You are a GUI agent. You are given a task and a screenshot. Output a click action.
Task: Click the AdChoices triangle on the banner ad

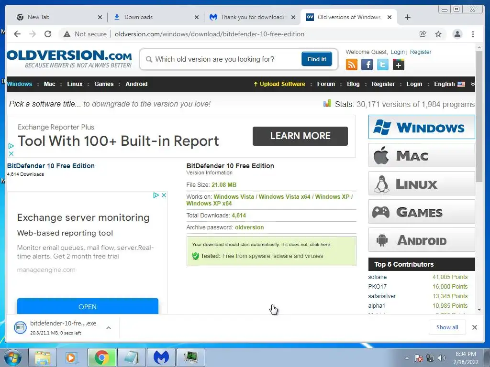click(11, 146)
